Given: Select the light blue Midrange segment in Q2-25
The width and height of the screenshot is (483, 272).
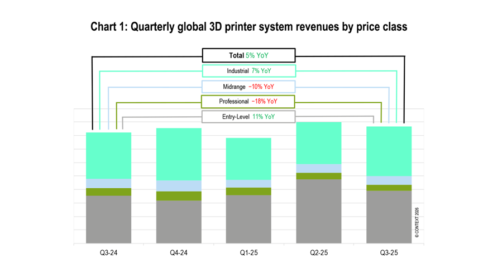Looking at the screenshot, I should coord(318,168).
